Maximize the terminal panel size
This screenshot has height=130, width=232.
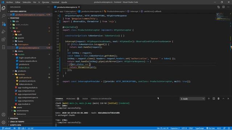click(x=223, y=99)
